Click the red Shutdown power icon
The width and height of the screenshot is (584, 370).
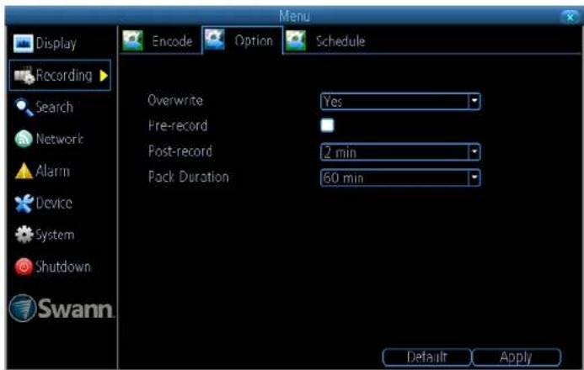coord(24,267)
